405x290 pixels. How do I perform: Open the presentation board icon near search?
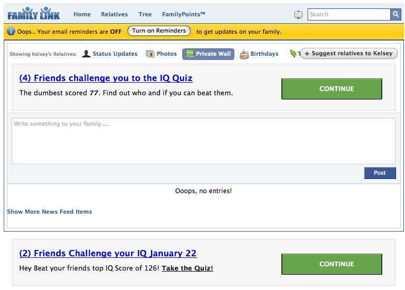click(x=298, y=14)
